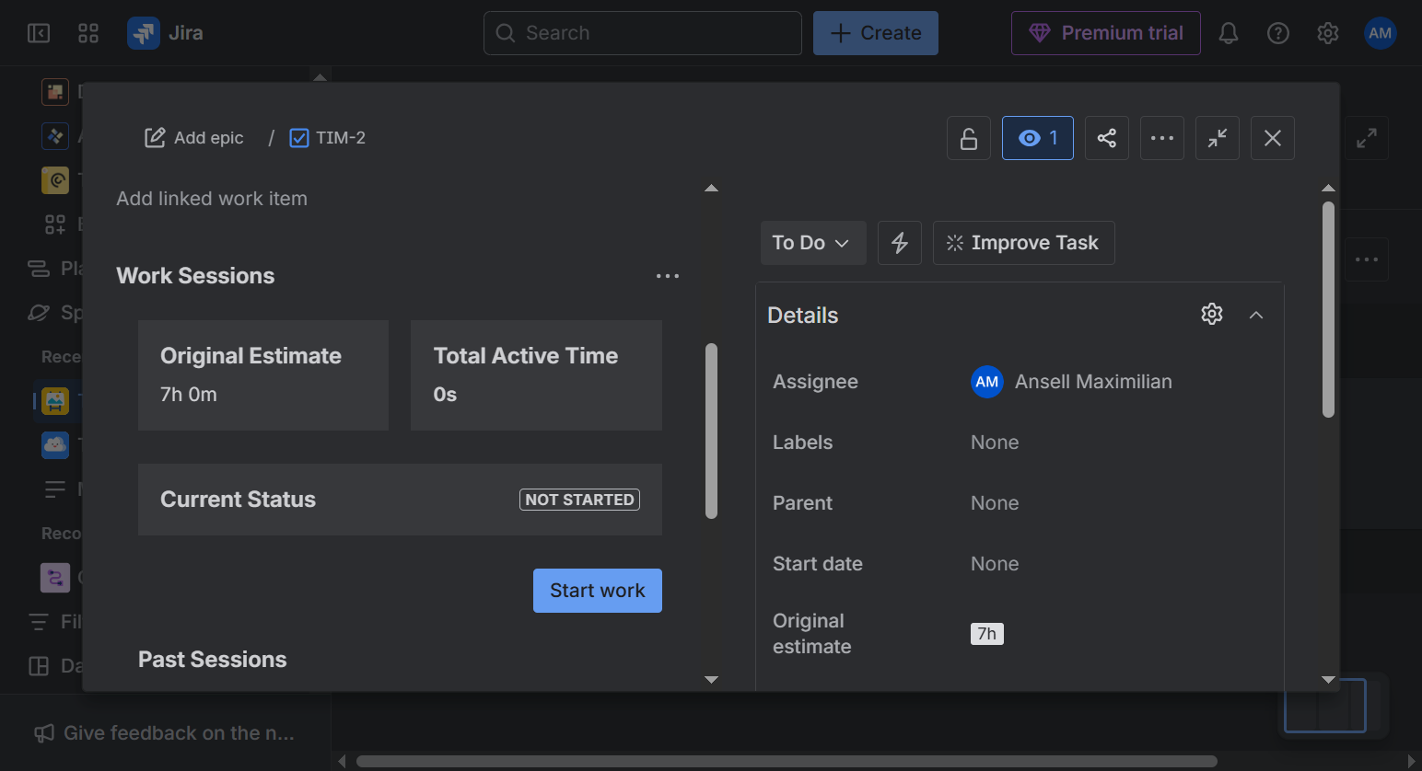Click the Improve Task button
Image resolution: width=1422 pixels, height=771 pixels.
[x=1023, y=243]
